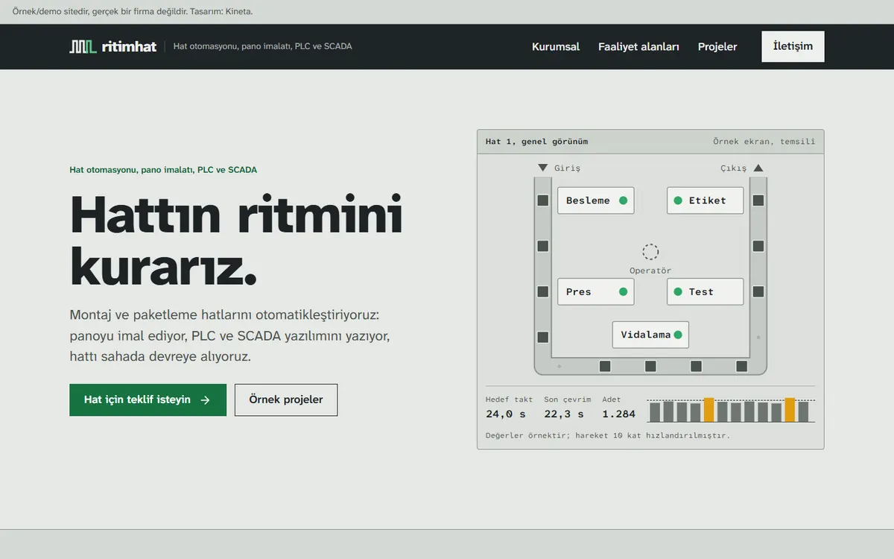
Task: Click the green status dot on Besleme
Action: click(x=623, y=200)
